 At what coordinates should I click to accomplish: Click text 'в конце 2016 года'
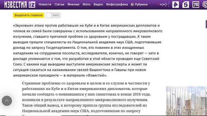[x=134, y=94]
